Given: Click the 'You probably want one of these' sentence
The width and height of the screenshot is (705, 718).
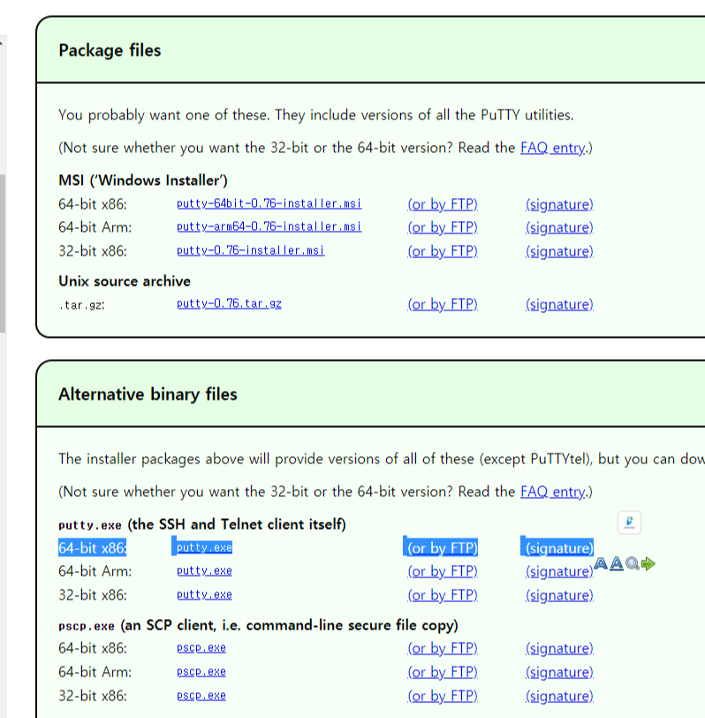Looking at the screenshot, I should click(x=315, y=115).
